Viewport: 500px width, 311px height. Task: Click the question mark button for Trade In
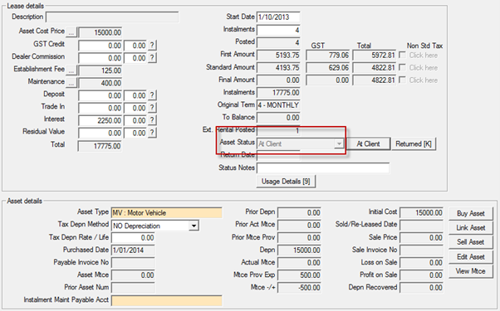click(152, 108)
